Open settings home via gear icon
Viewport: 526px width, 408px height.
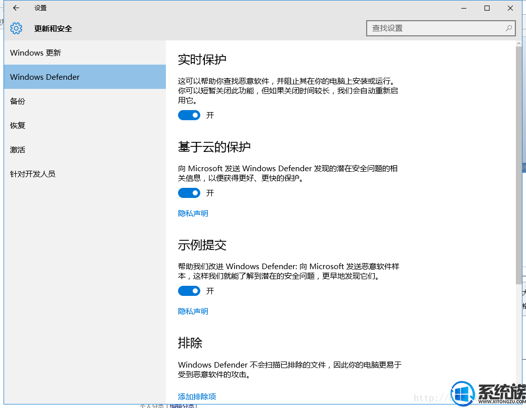(16, 28)
